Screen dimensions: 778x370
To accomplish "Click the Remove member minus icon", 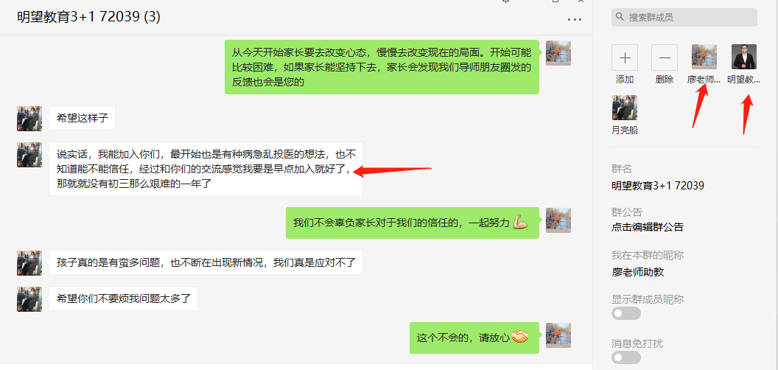I will [664, 57].
